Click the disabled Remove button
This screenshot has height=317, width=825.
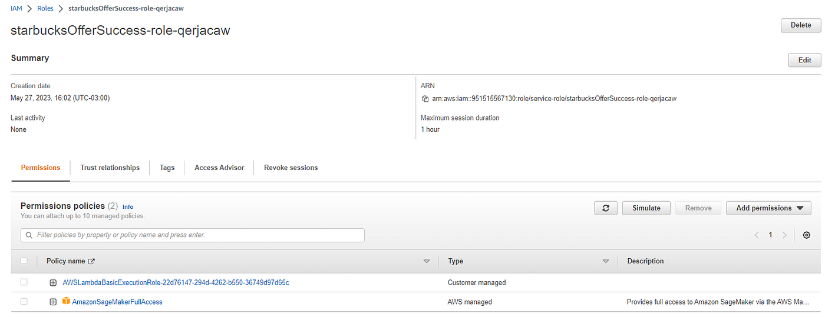click(x=698, y=208)
